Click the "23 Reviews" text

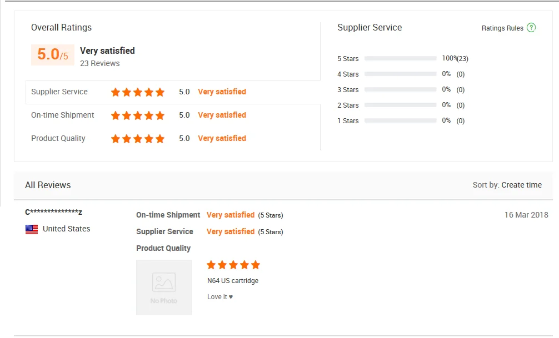[99, 63]
